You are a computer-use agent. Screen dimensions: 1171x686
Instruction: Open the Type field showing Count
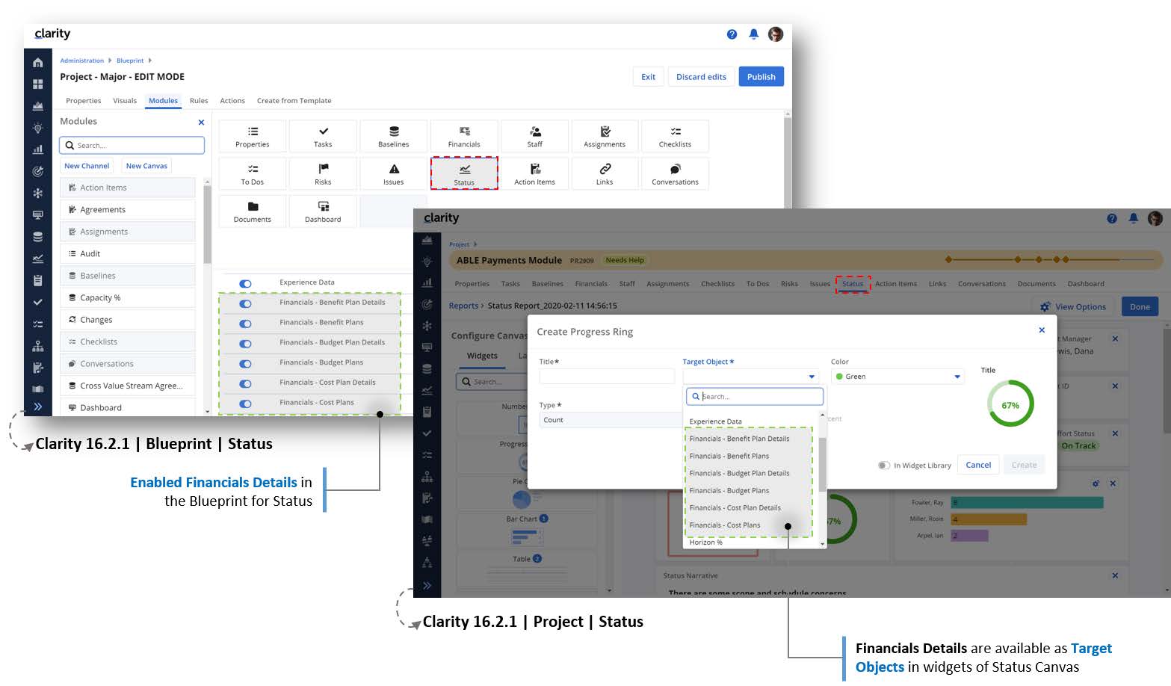(611, 420)
